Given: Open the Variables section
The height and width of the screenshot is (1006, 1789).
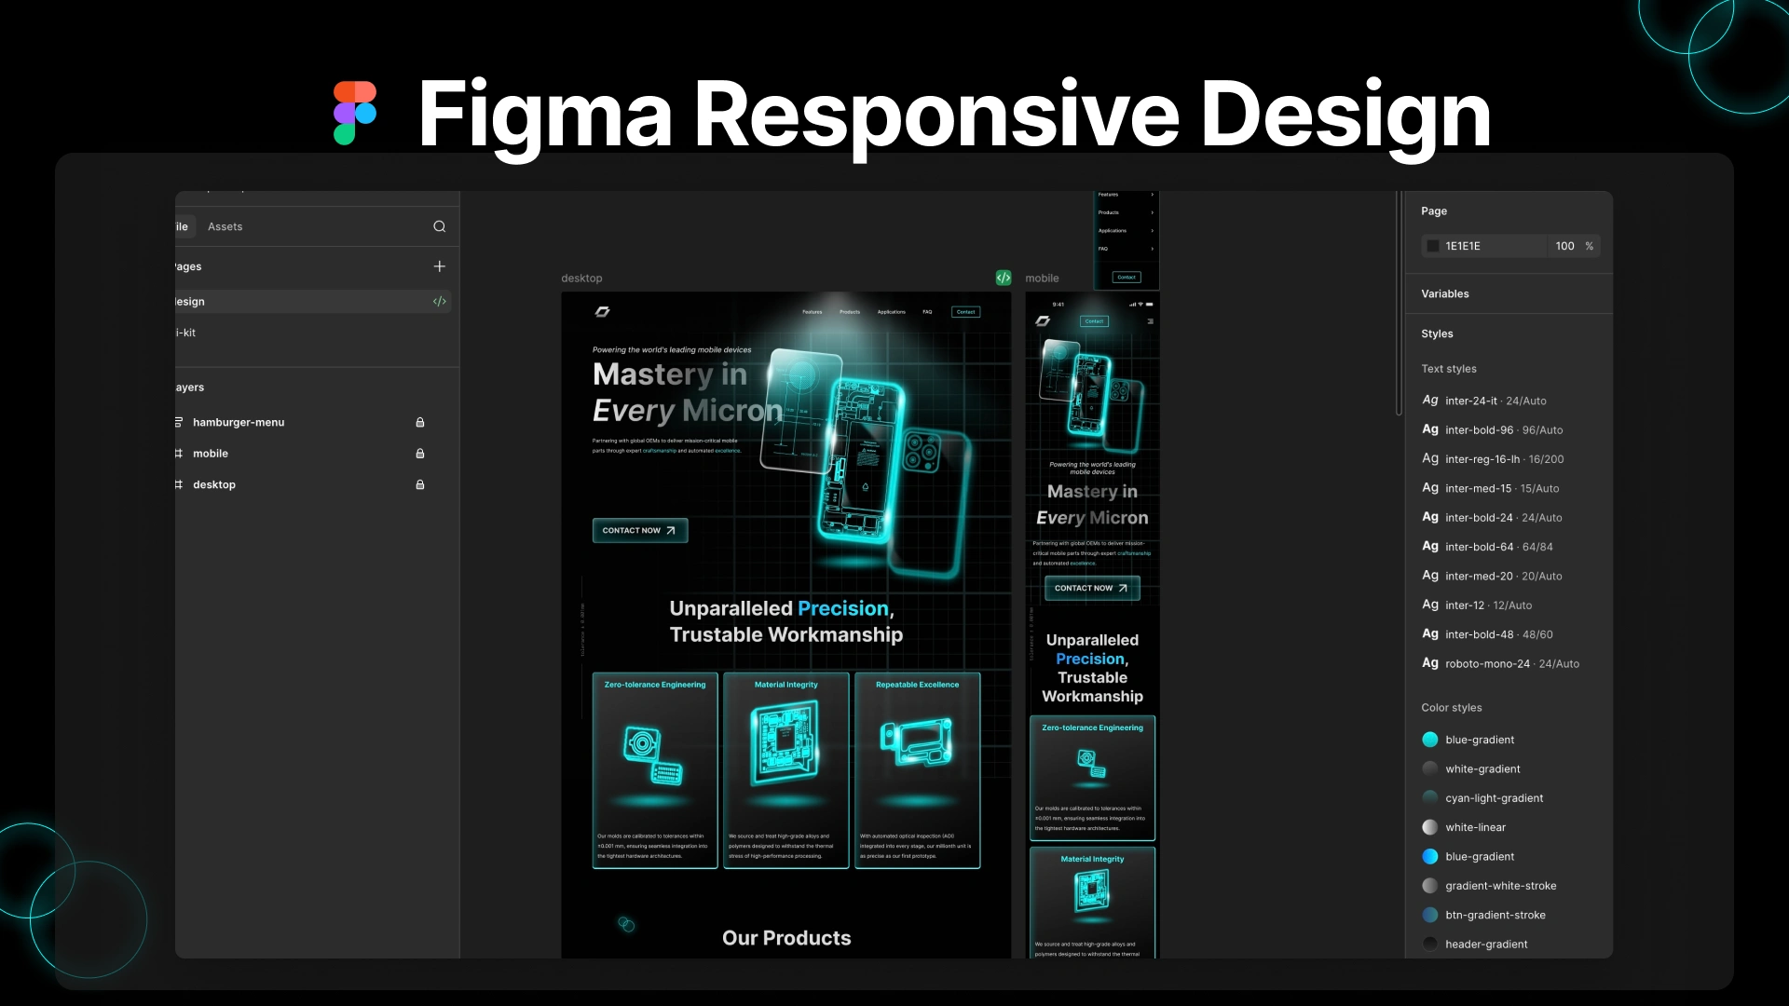Looking at the screenshot, I should pyautogui.click(x=1444, y=293).
